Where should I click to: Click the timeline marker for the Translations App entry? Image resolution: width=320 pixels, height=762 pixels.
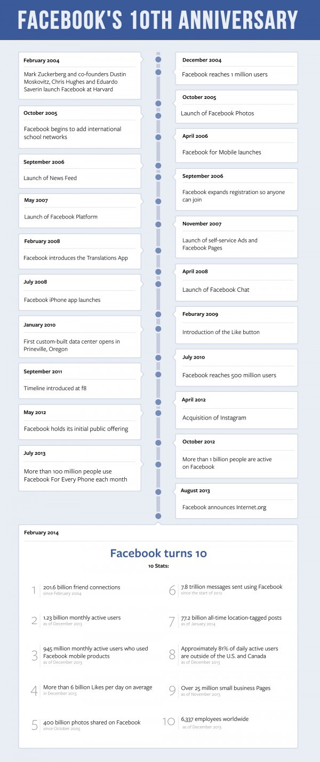[158, 250]
